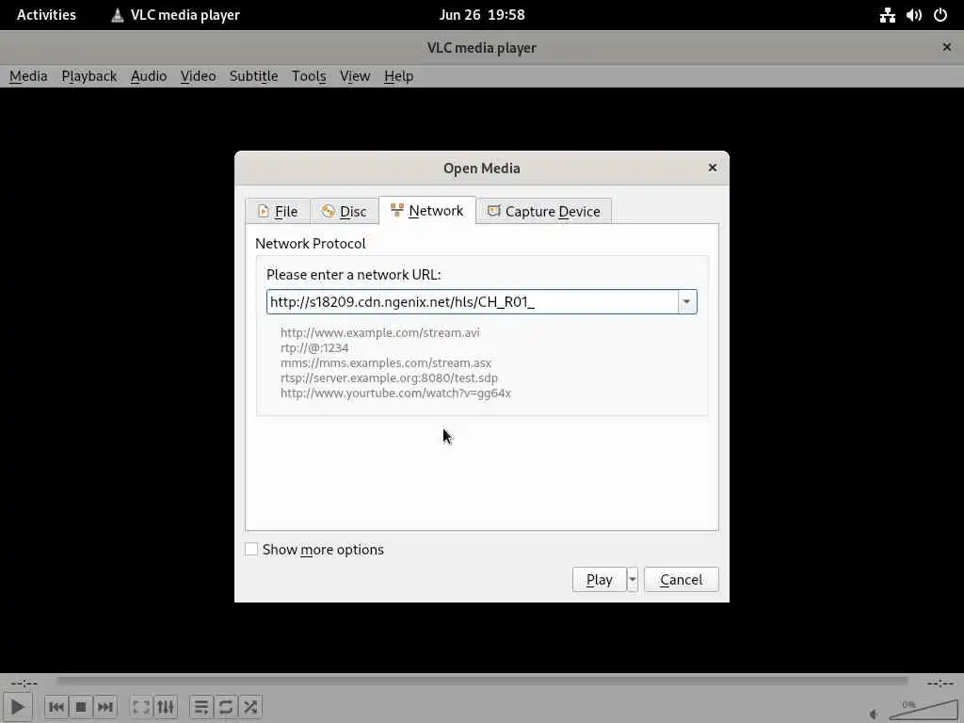Open the extended settings equalizer icon
Viewport: 964px width, 723px height.
166,707
